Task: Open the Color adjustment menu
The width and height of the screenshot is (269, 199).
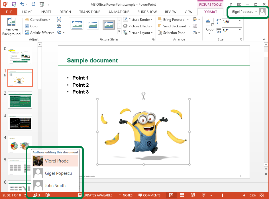Action: [33, 26]
